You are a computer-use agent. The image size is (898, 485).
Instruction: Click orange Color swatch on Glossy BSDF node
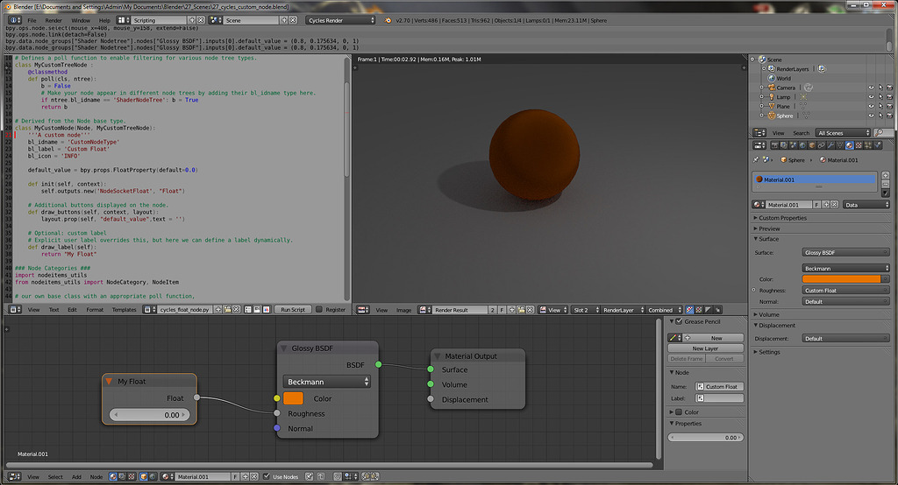click(x=293, y=398)
